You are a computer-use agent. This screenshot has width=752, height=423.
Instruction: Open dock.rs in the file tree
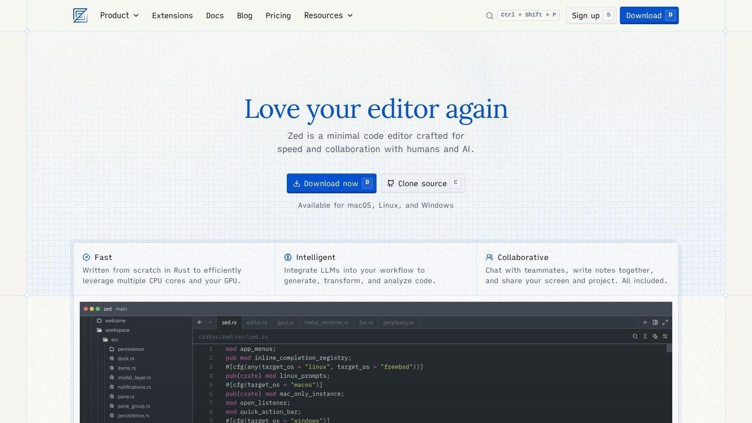tap(126, 359)
